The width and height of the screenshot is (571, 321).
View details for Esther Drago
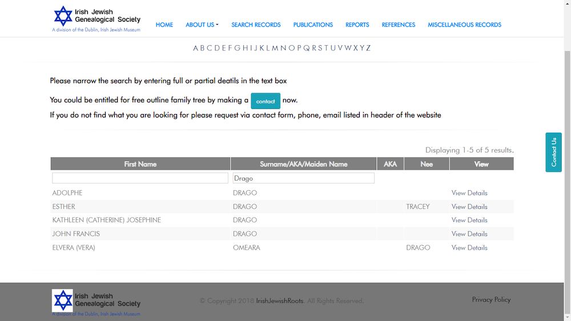[x=469, y=207]
